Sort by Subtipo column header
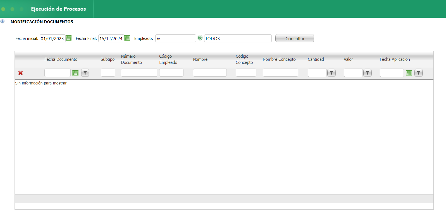This screenshot has height=211, width=446. click(108, 59)
